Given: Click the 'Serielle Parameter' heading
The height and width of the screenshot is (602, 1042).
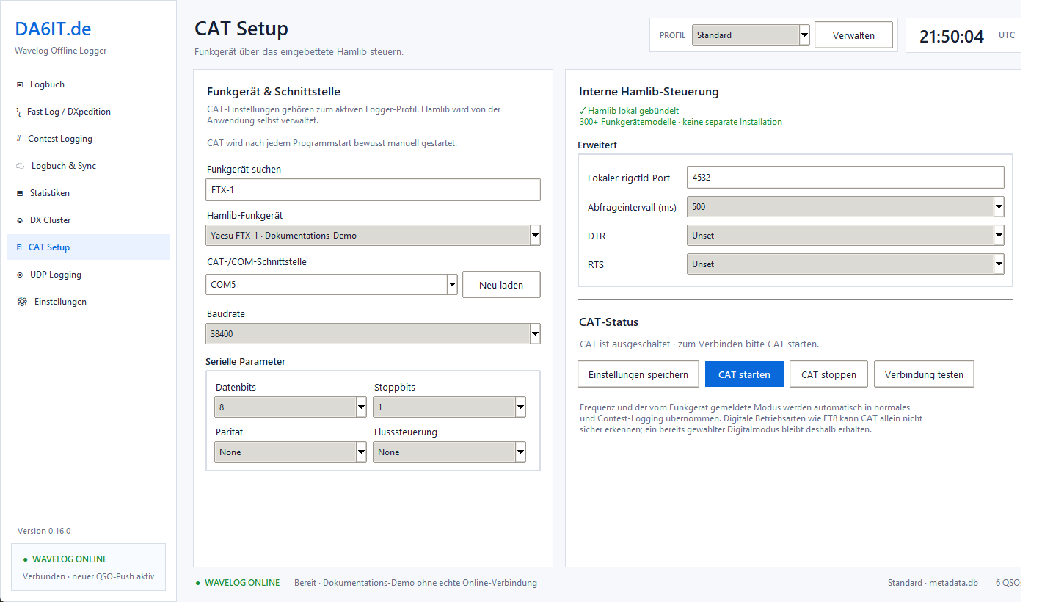Looking at the screenshot, I should click(x=246, y=361).
